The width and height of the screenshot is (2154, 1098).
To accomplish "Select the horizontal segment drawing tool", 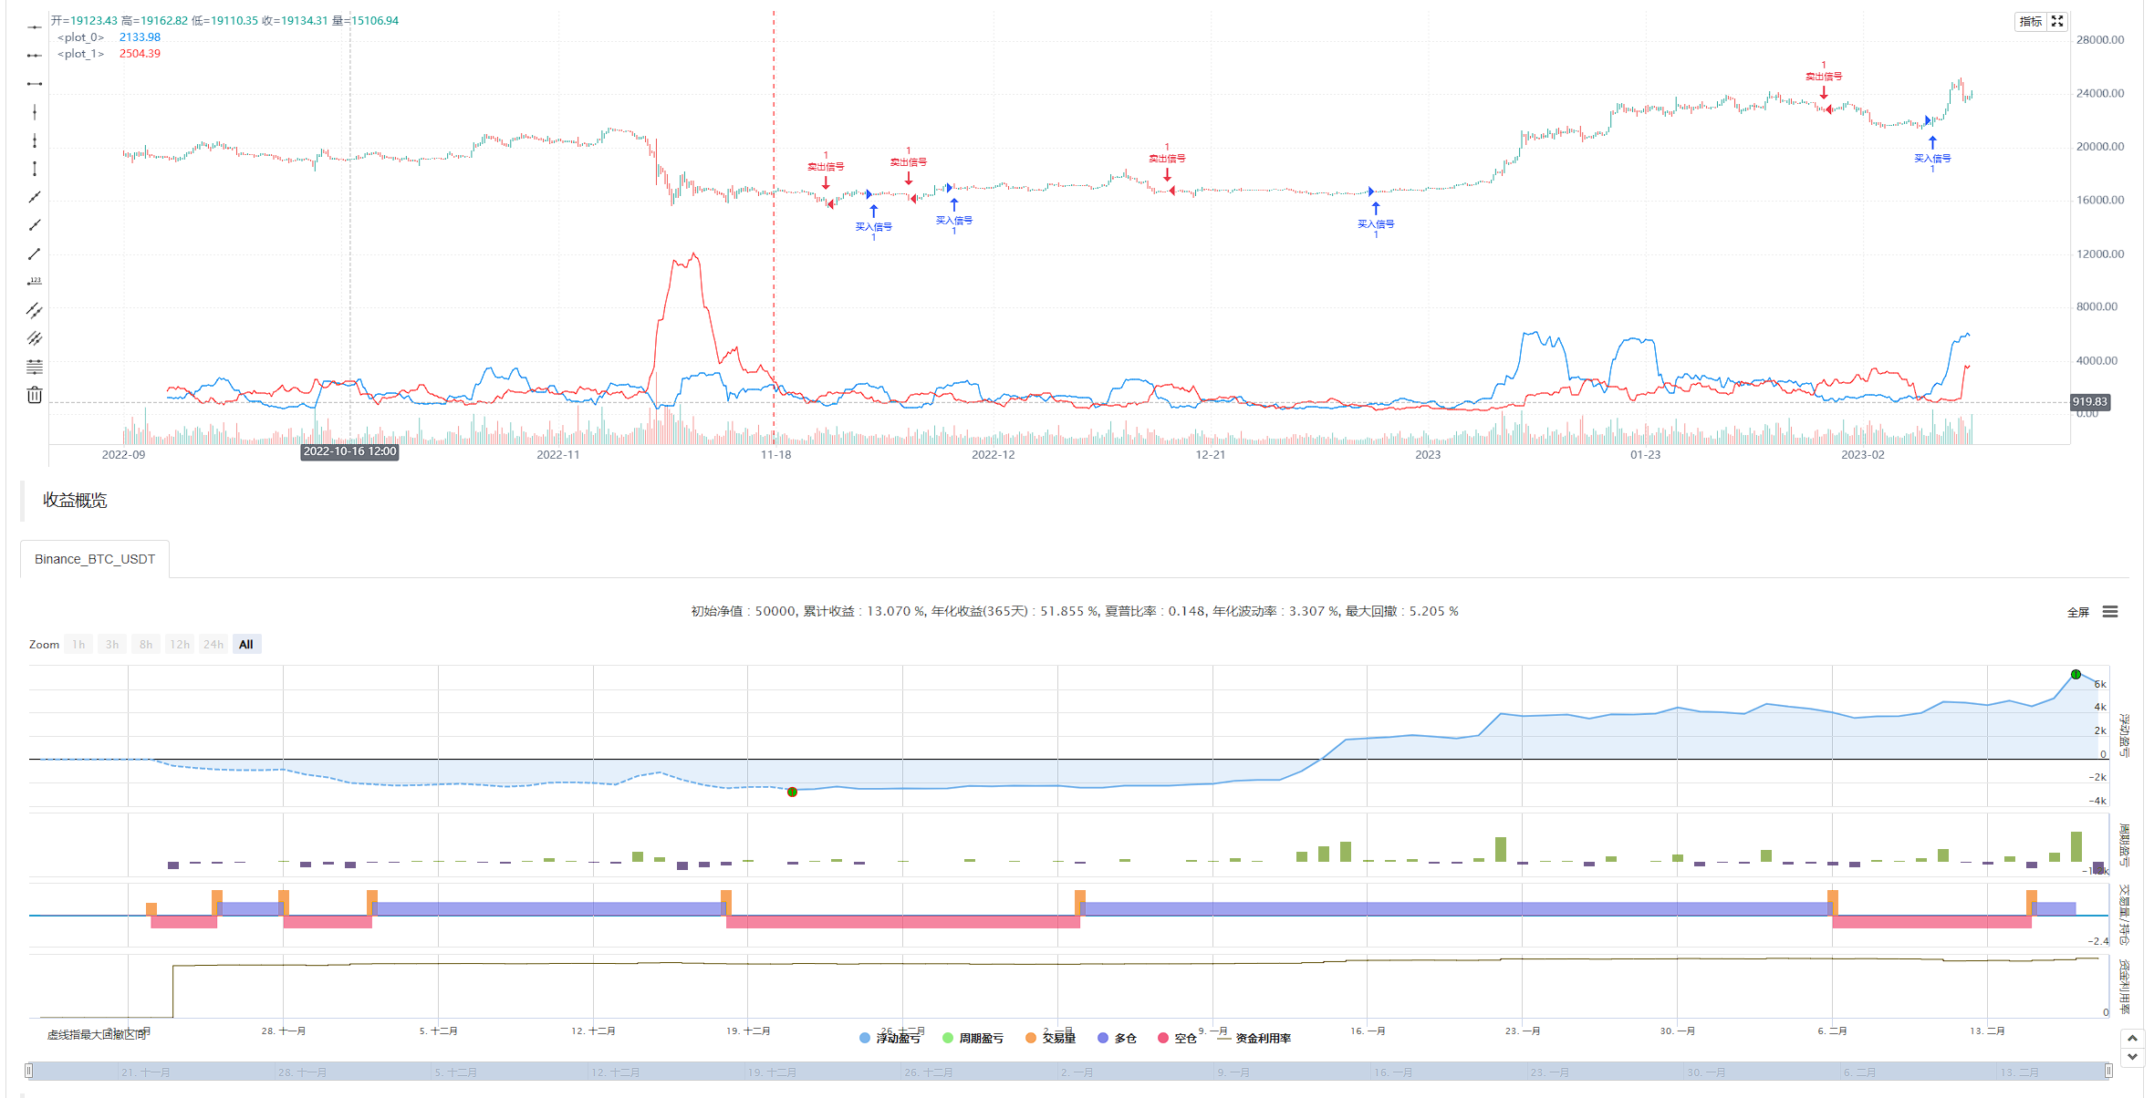I will [x=34, y=84].
